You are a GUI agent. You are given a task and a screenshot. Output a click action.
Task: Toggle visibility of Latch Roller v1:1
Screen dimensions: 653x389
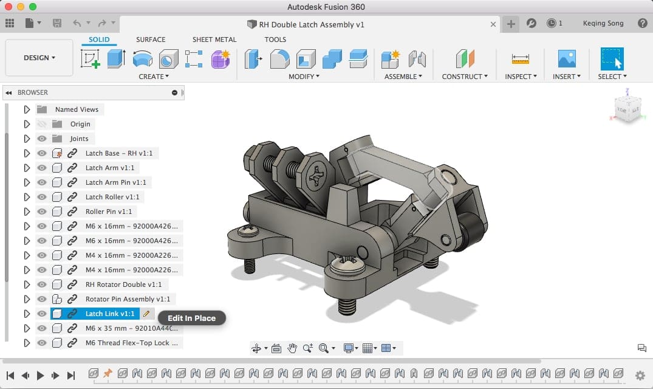click(x=42, y=197)
